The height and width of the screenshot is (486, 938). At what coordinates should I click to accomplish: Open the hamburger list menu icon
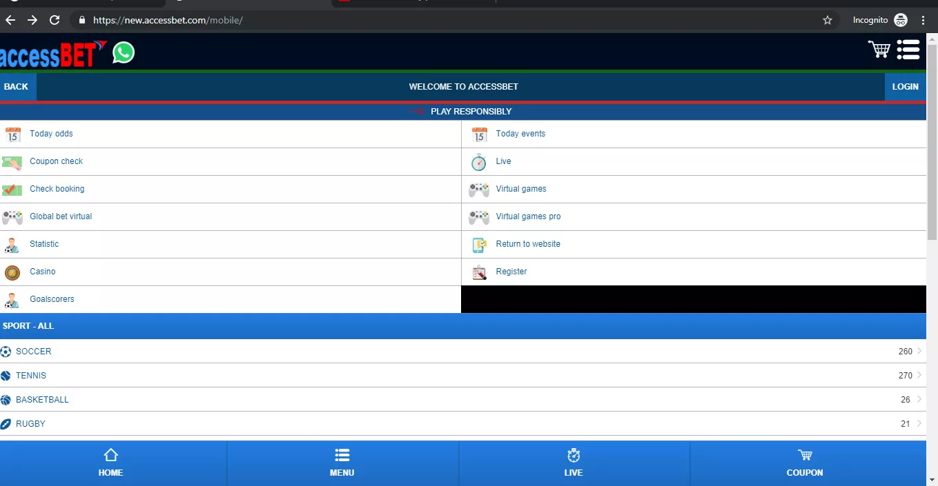[908, 50]
